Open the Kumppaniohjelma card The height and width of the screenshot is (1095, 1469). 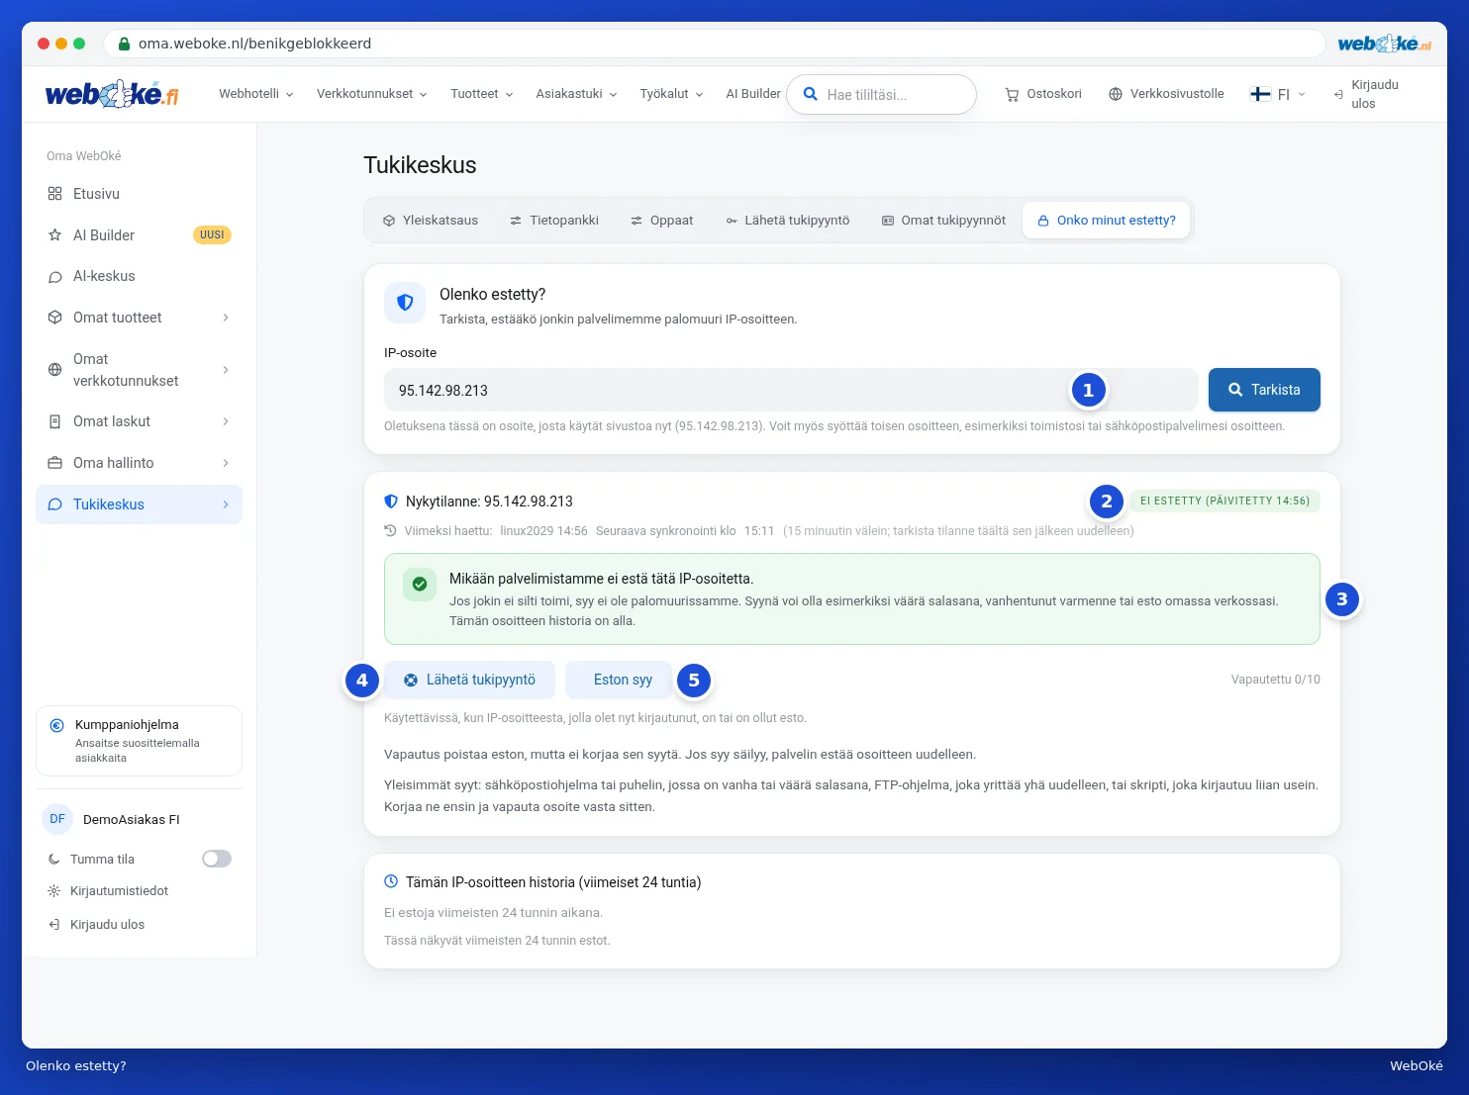[139, 741]
